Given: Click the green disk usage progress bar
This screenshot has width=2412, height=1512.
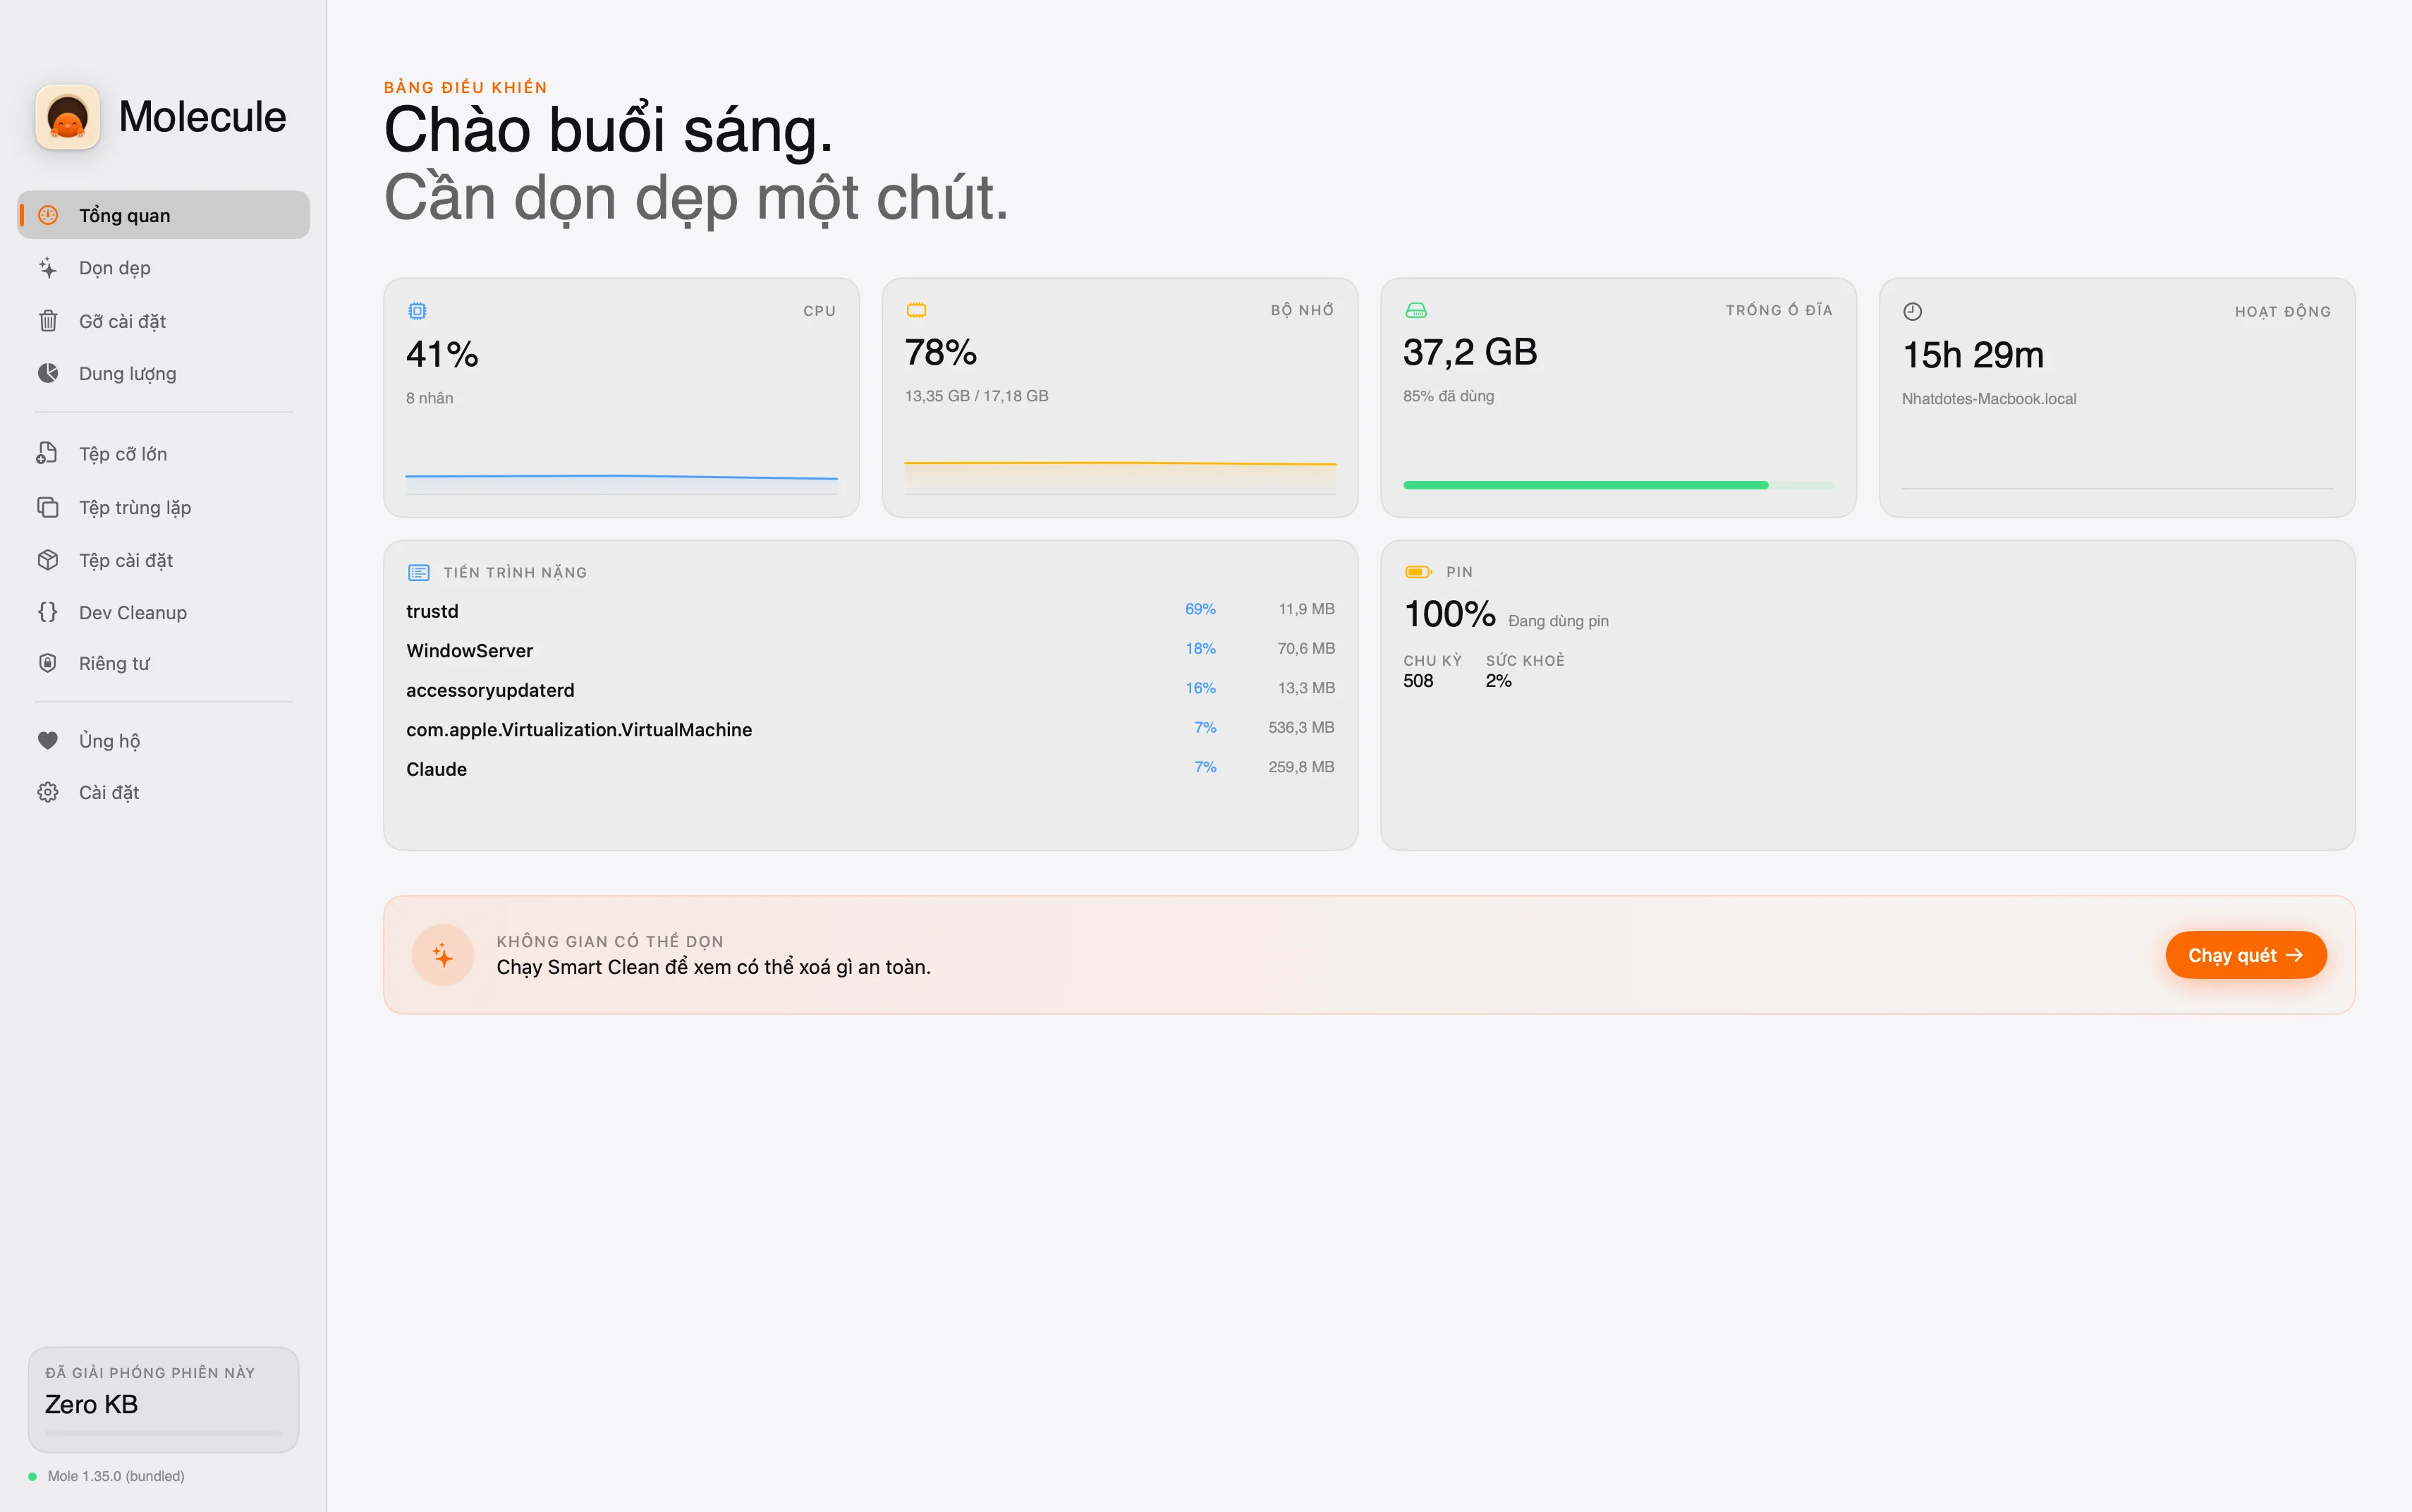Looking at the screenshot, I should pos(1585,485).
